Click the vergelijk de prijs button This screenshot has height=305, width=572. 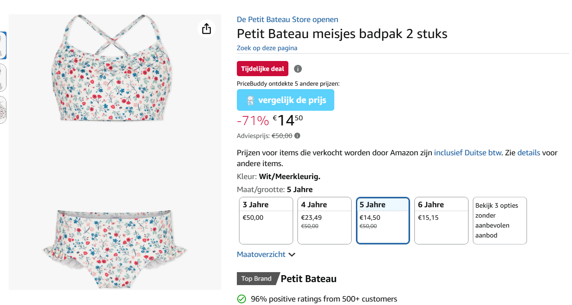tap(285, 100)
